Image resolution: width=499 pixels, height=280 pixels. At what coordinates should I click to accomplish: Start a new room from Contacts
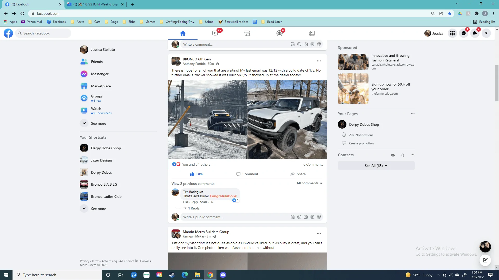(x=393, y=155)
